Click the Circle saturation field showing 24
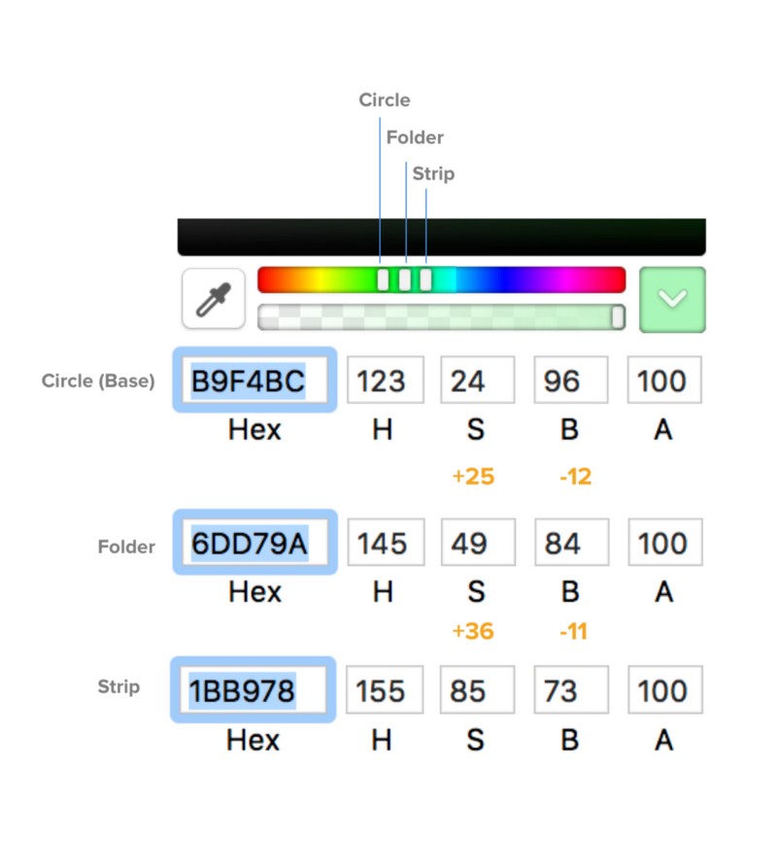777x865 pixels. click(x=477, y=381)
